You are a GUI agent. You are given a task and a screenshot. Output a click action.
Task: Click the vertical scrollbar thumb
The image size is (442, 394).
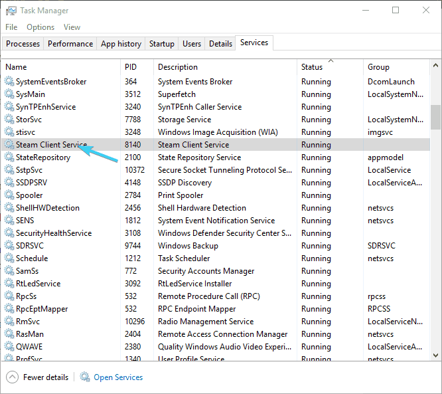click(x=435, y=117)
